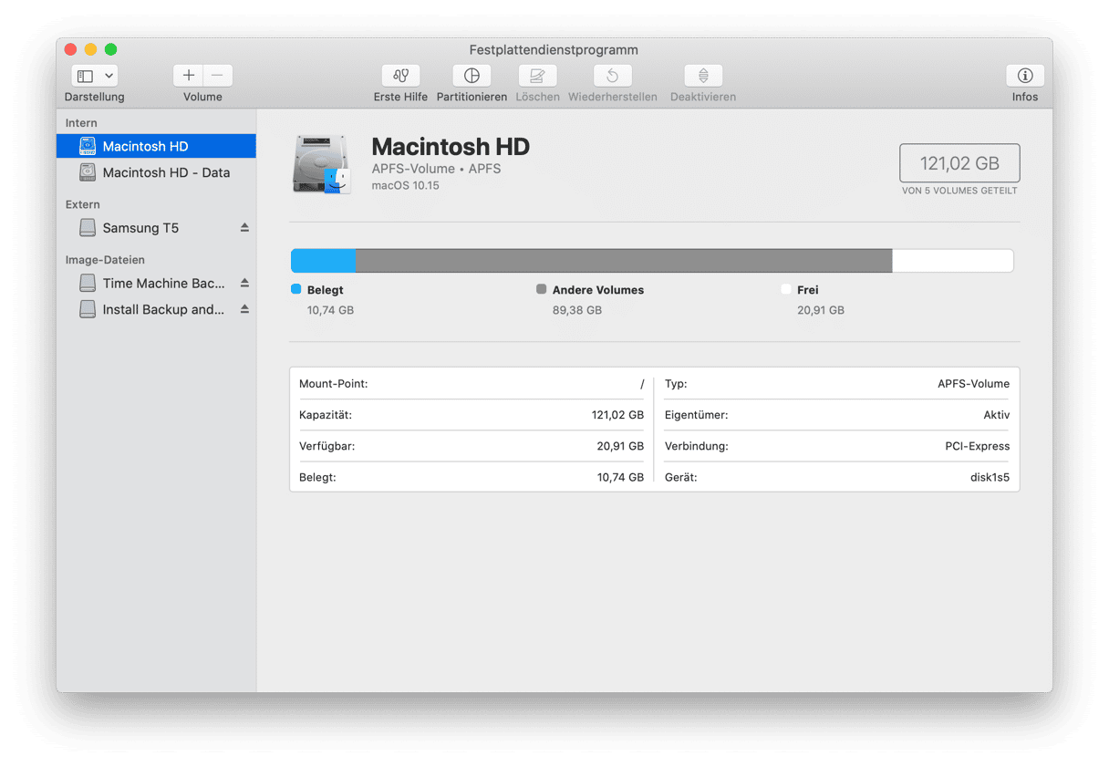1109x767 pixels.
Task: Open the Darstellung view dropdown
Action: 95,76
